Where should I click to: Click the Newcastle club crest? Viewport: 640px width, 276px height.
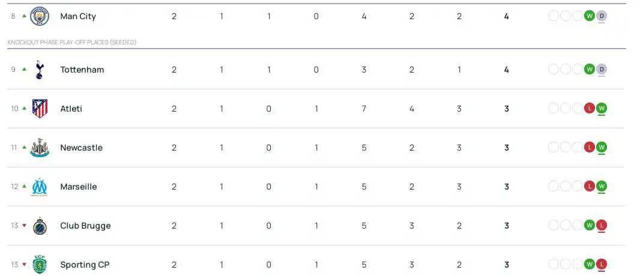coord(40,148)
